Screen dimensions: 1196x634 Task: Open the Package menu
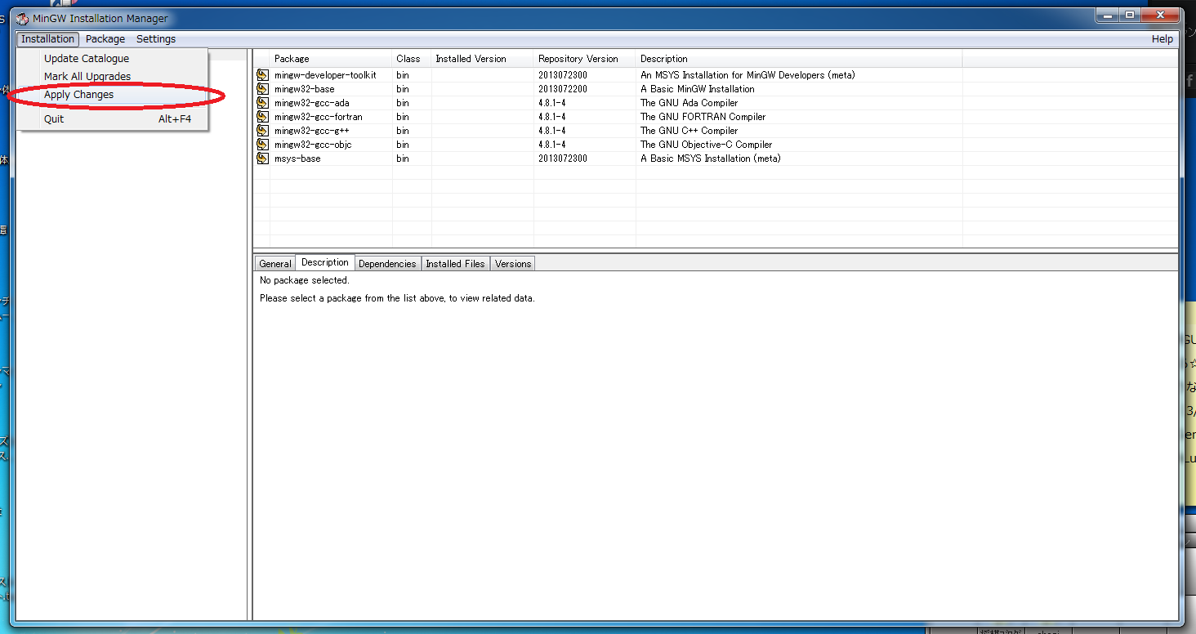coord(105,39)
